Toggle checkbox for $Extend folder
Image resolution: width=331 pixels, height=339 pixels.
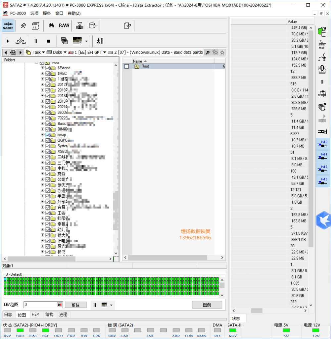click(48, 68)
